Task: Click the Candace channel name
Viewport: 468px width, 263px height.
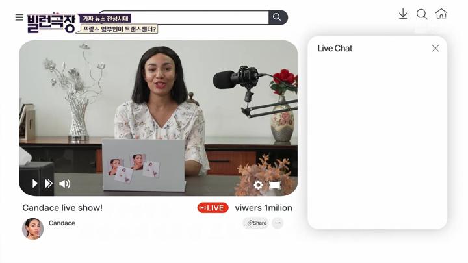Action: 62,223
